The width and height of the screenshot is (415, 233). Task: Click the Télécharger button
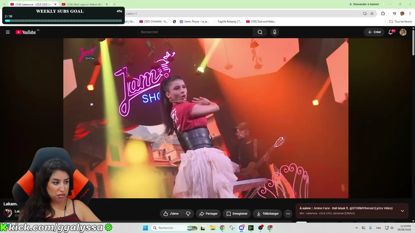coord(267,214)
